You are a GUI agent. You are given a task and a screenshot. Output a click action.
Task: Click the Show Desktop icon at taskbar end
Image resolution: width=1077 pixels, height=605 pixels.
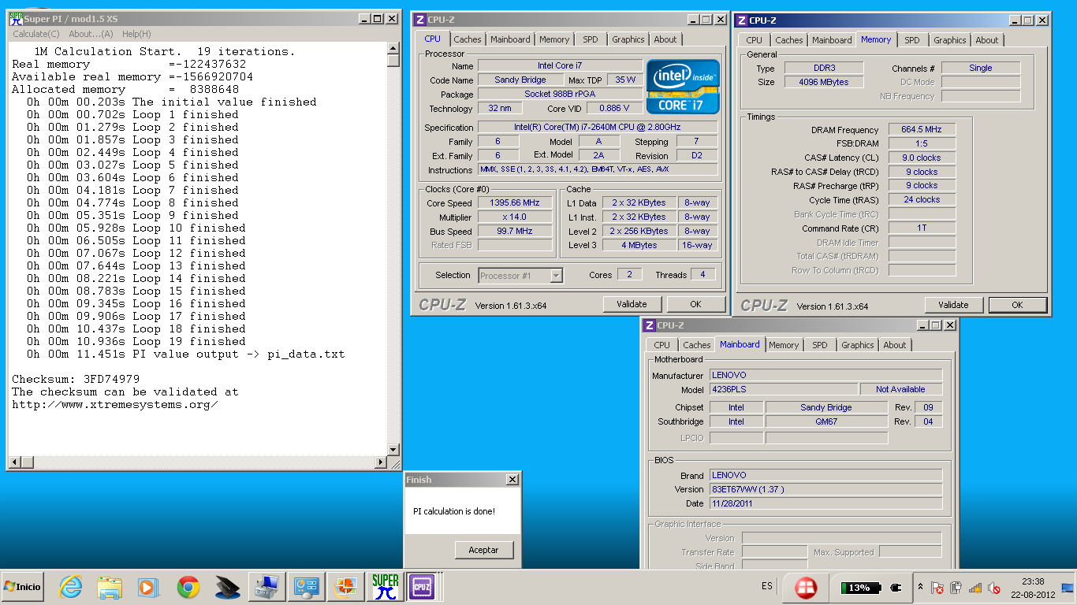click(x=1068, y=588)
